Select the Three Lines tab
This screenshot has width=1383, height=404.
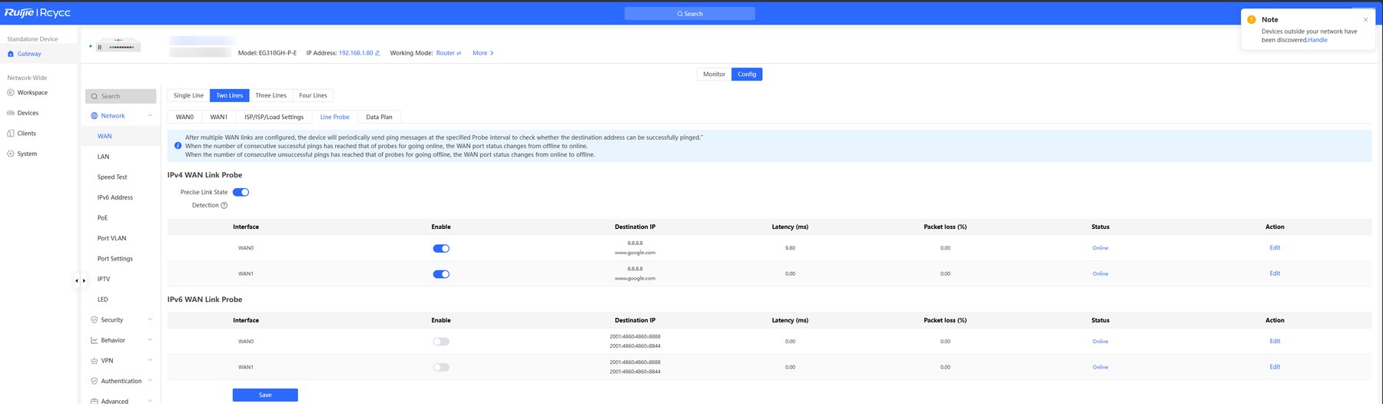click(x=270, y=95)
